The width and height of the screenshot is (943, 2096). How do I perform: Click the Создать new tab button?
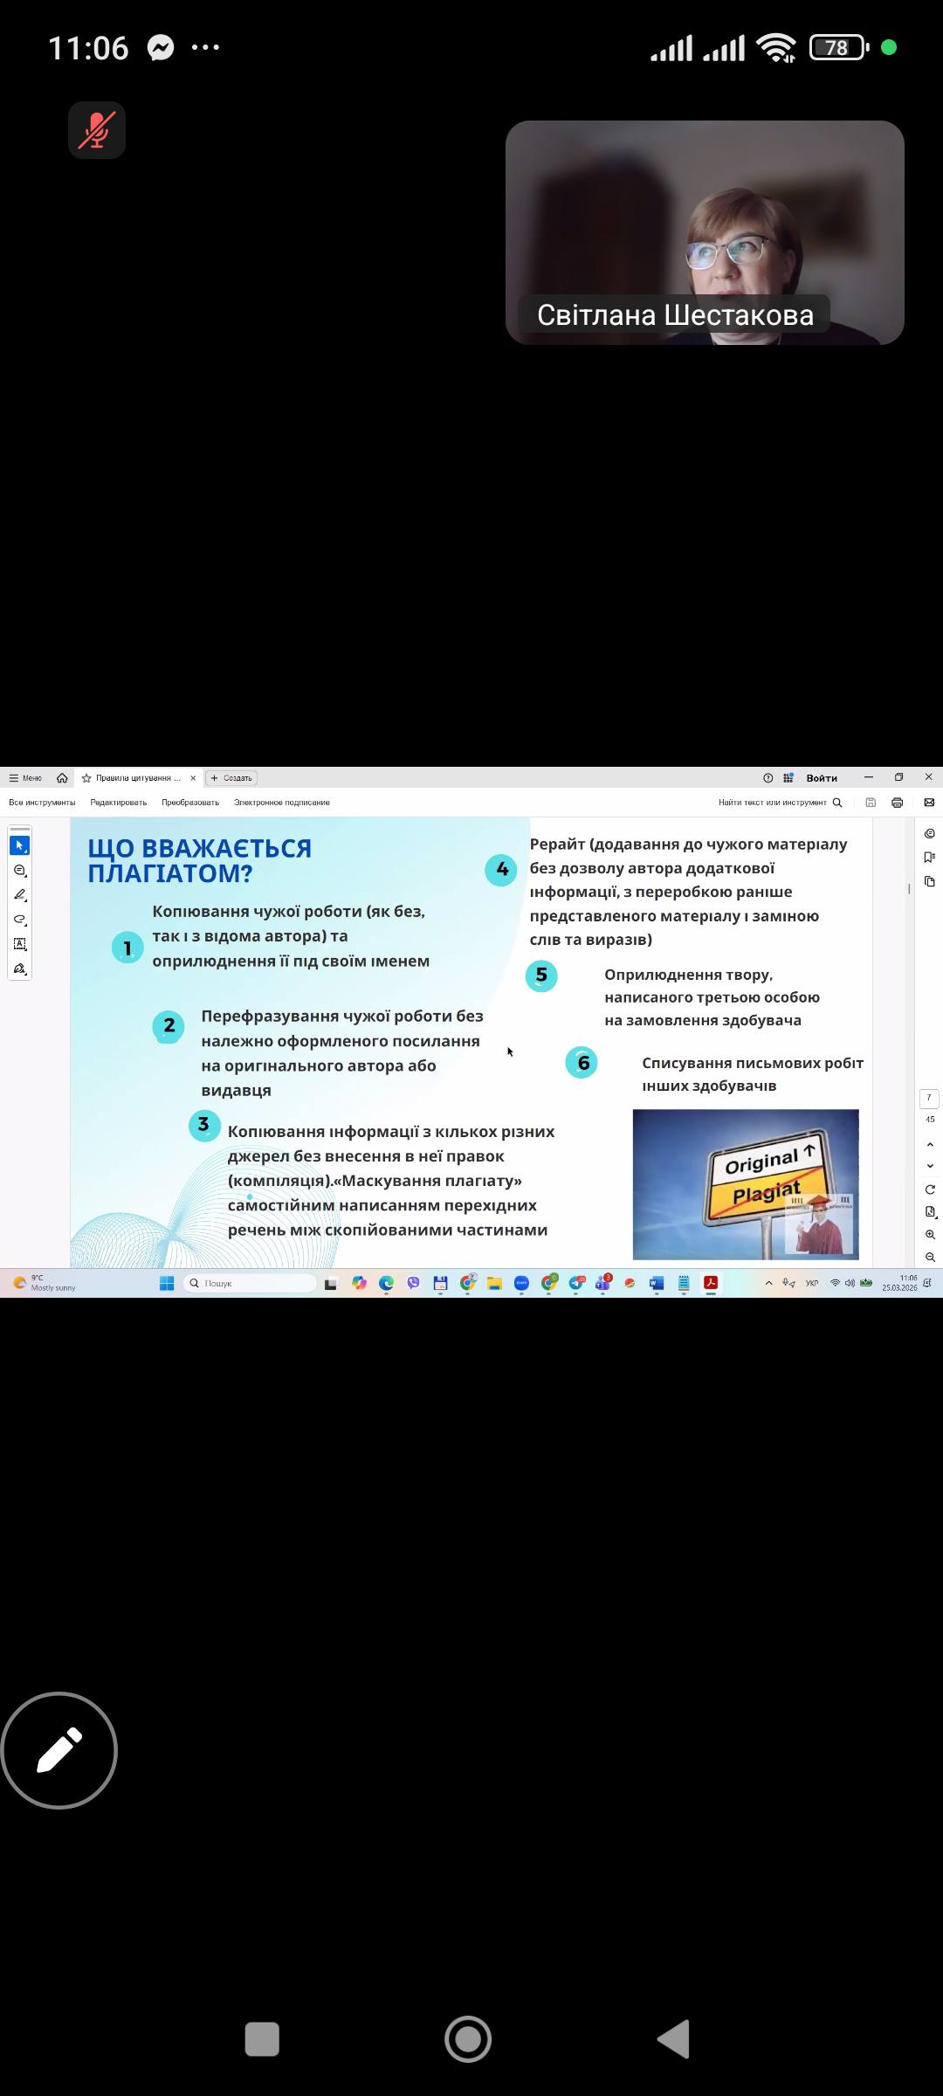pos(231,778)
